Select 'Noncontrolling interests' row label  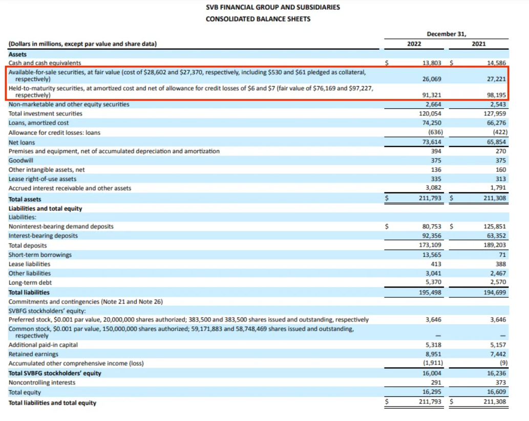click(x=42, y=383)
